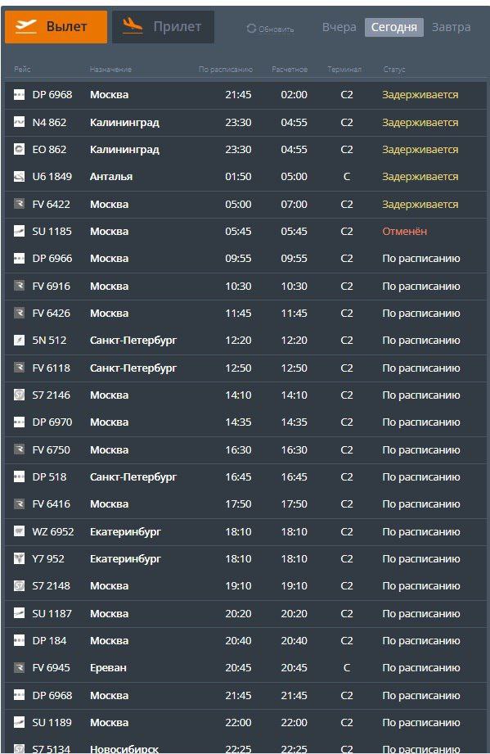Viewport: 490px width, 754px height.
Task: Select the Сегодня day filter
Action: [394, 27]
